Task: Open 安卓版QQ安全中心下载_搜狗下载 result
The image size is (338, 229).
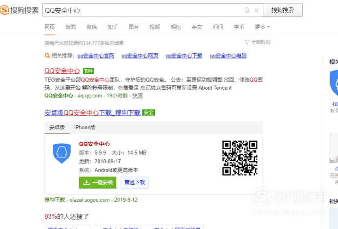Action: pos(92,113)
